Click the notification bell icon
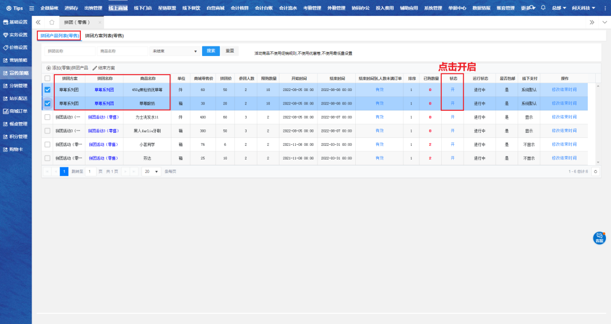611x324 pixels. click(543, 8)
